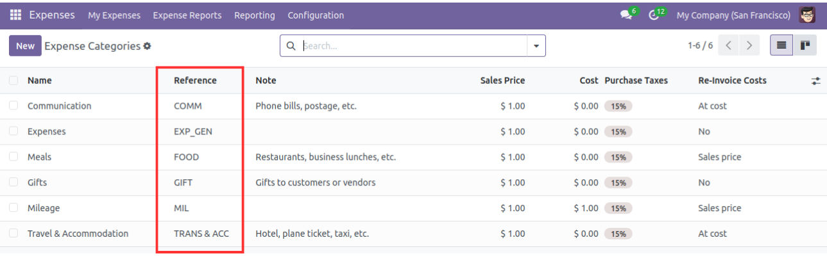Open the Configuration menu
Image resolution: width=827 pixels, height=256 pixels.
(x=316, y=15)
